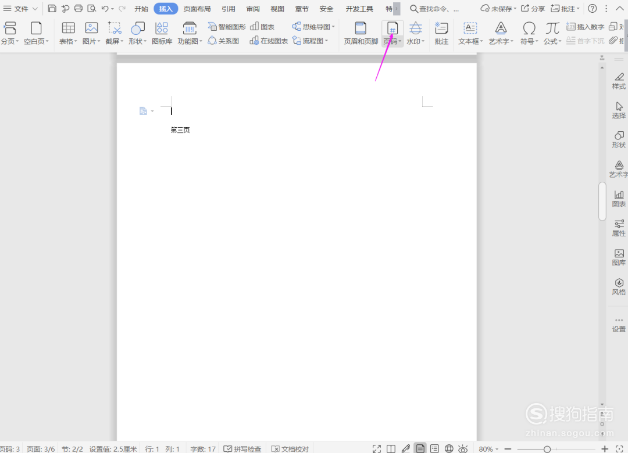Open Properties (属性) side panel

tap(618, 228)
